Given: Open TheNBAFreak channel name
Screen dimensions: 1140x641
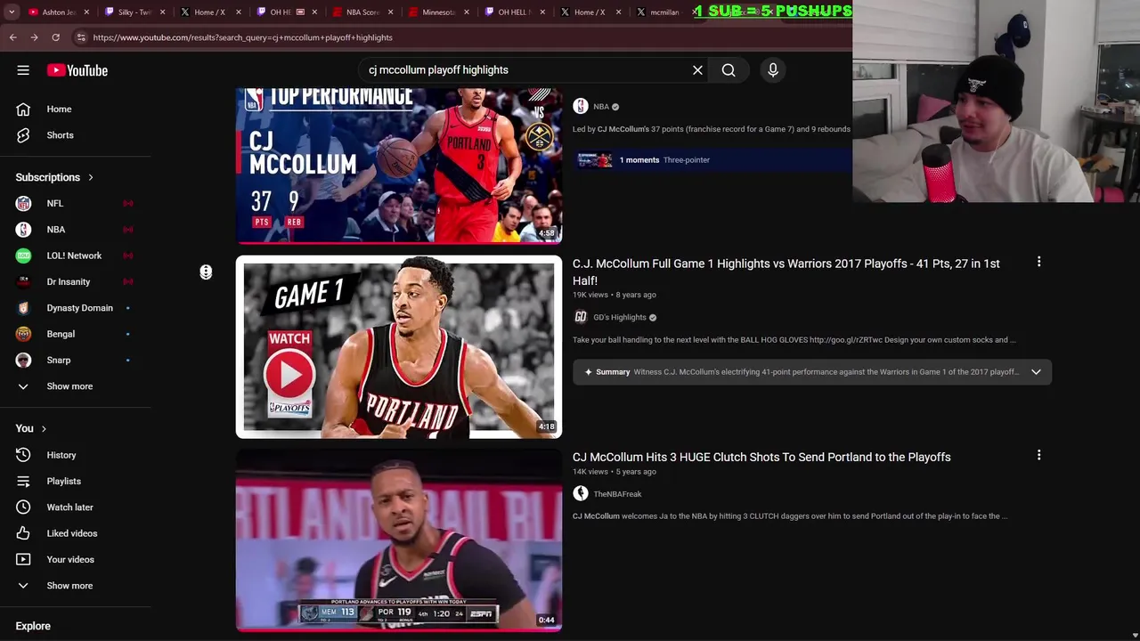Looking at the screenshot, I should pos(617,494).
